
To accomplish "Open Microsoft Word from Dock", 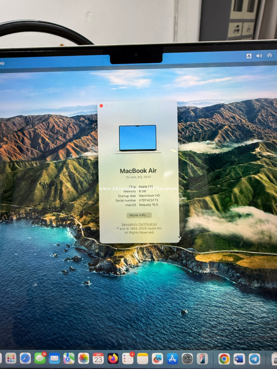I will [x=239, y=359].
